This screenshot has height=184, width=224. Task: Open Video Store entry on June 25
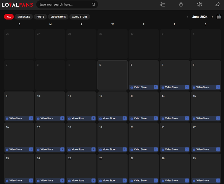[x=81, y=181]
